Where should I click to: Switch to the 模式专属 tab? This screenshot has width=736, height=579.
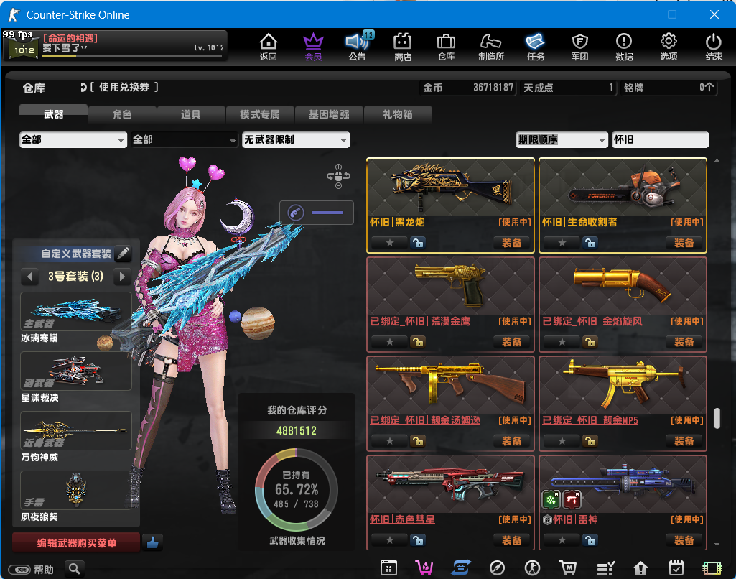[x=259, y=114]
